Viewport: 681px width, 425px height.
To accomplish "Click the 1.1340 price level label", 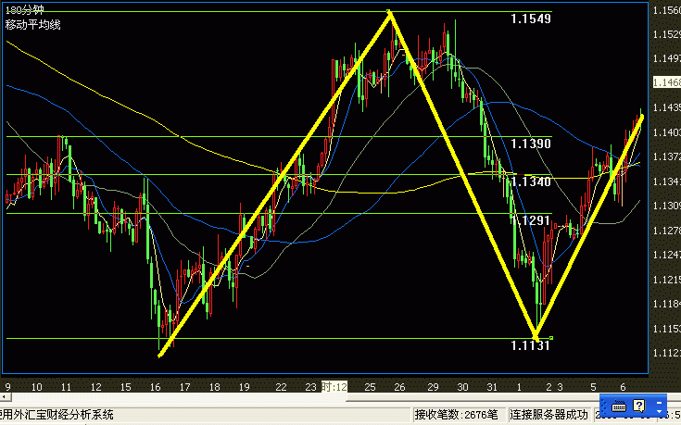I will pos(531,181).
